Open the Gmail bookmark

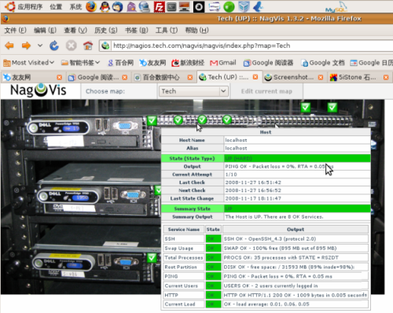(223, 63)
